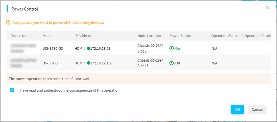
Task: Click the IP Address column header
Action: click(x=83, y=36)
